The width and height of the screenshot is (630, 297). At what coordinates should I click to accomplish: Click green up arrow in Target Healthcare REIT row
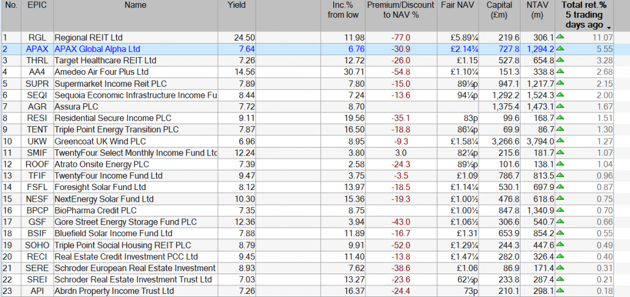coord(560,61)
